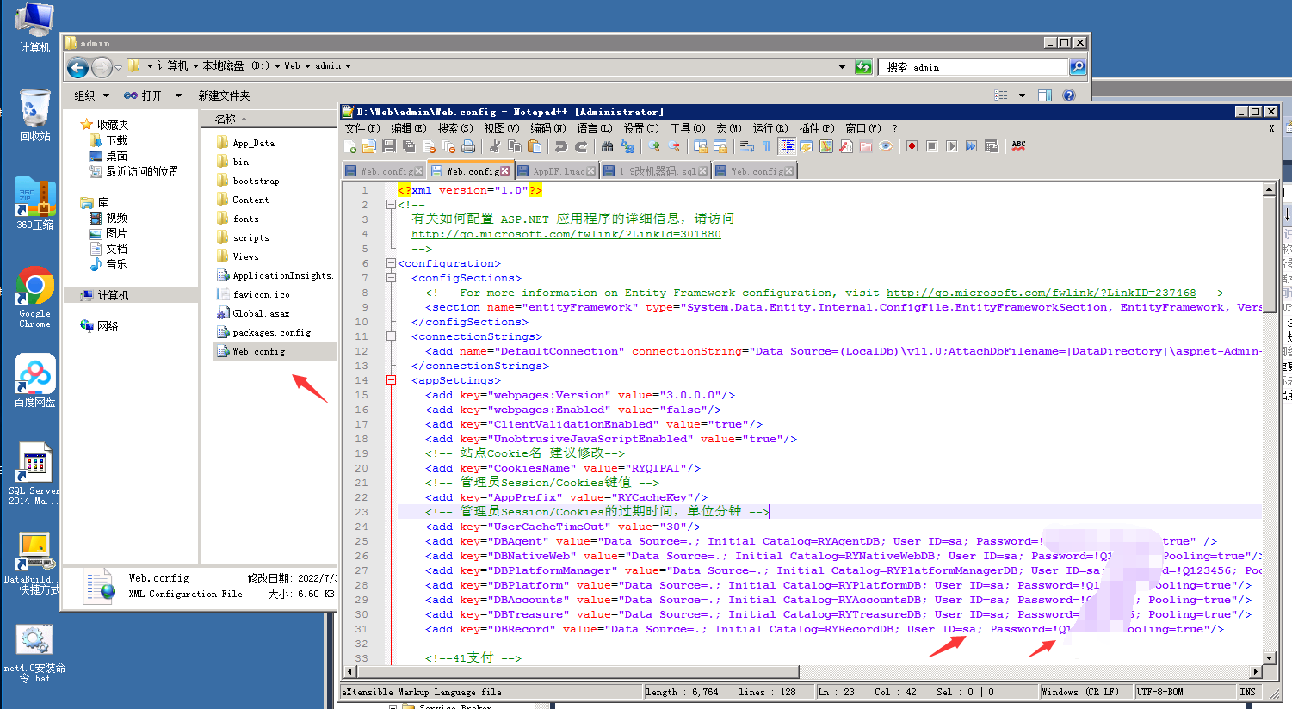Save the current file with the Save icon
The image size is (1292, 709).
tap(388, 146)
